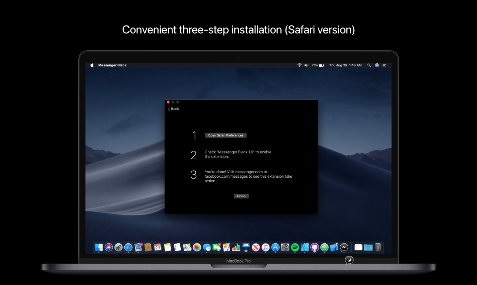Viewport: 477px width, 285px height.
Task: Open minimized window thumbnail in dock
Action: click(358, 247)
